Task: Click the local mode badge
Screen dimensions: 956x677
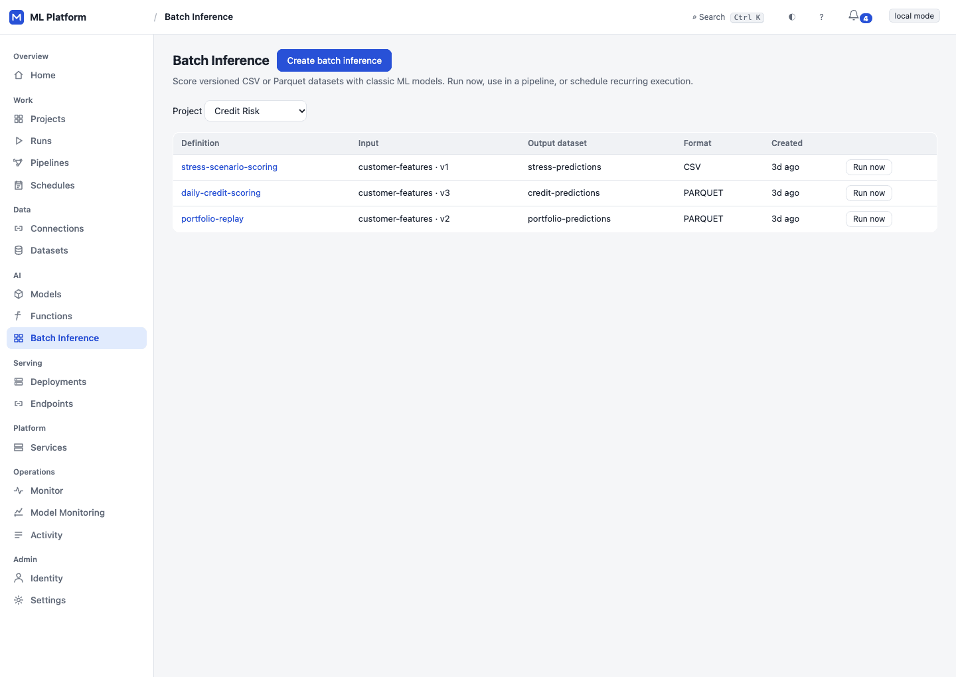Action: click(914, 16)
